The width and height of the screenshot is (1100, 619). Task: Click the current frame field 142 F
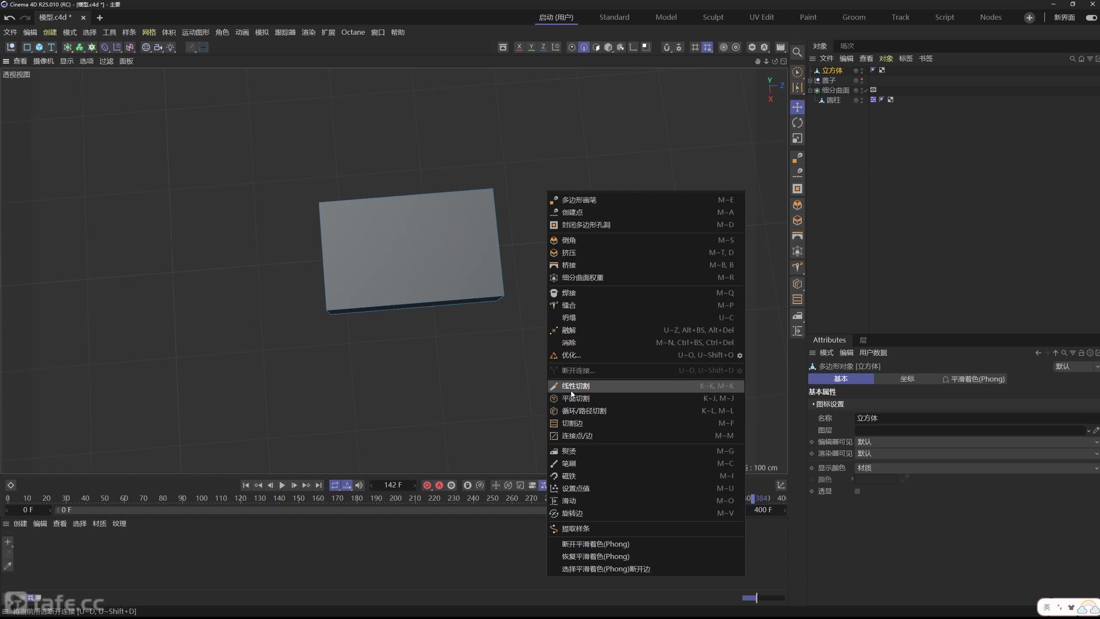[393, 485]
